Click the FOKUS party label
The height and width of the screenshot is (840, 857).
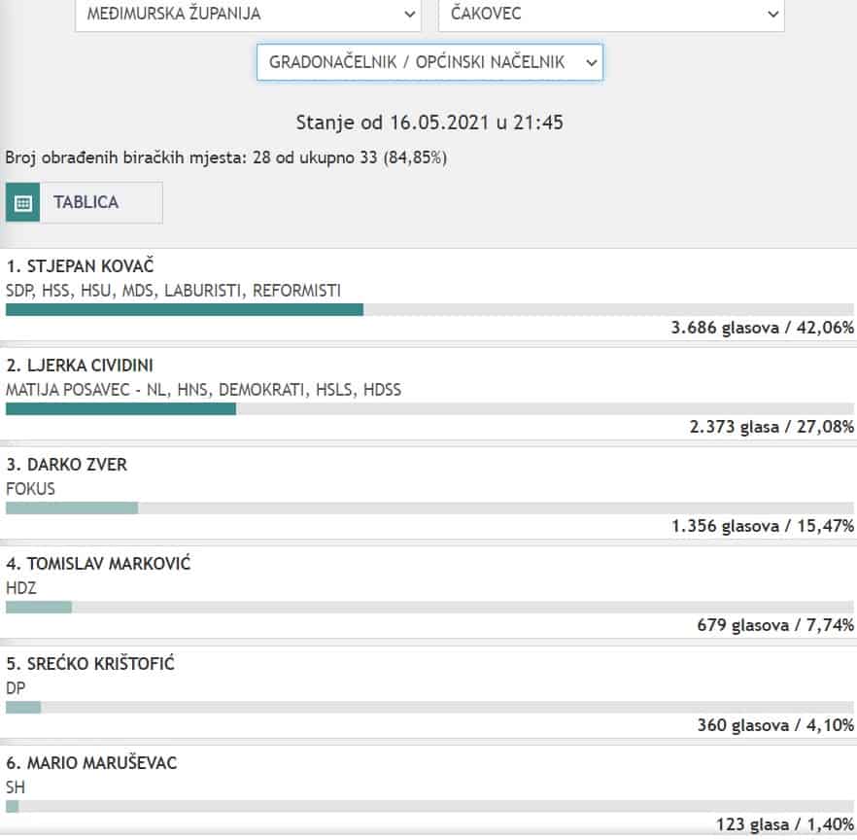30,489
